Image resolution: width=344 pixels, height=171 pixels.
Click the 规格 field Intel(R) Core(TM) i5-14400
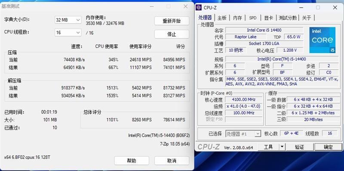282,59
